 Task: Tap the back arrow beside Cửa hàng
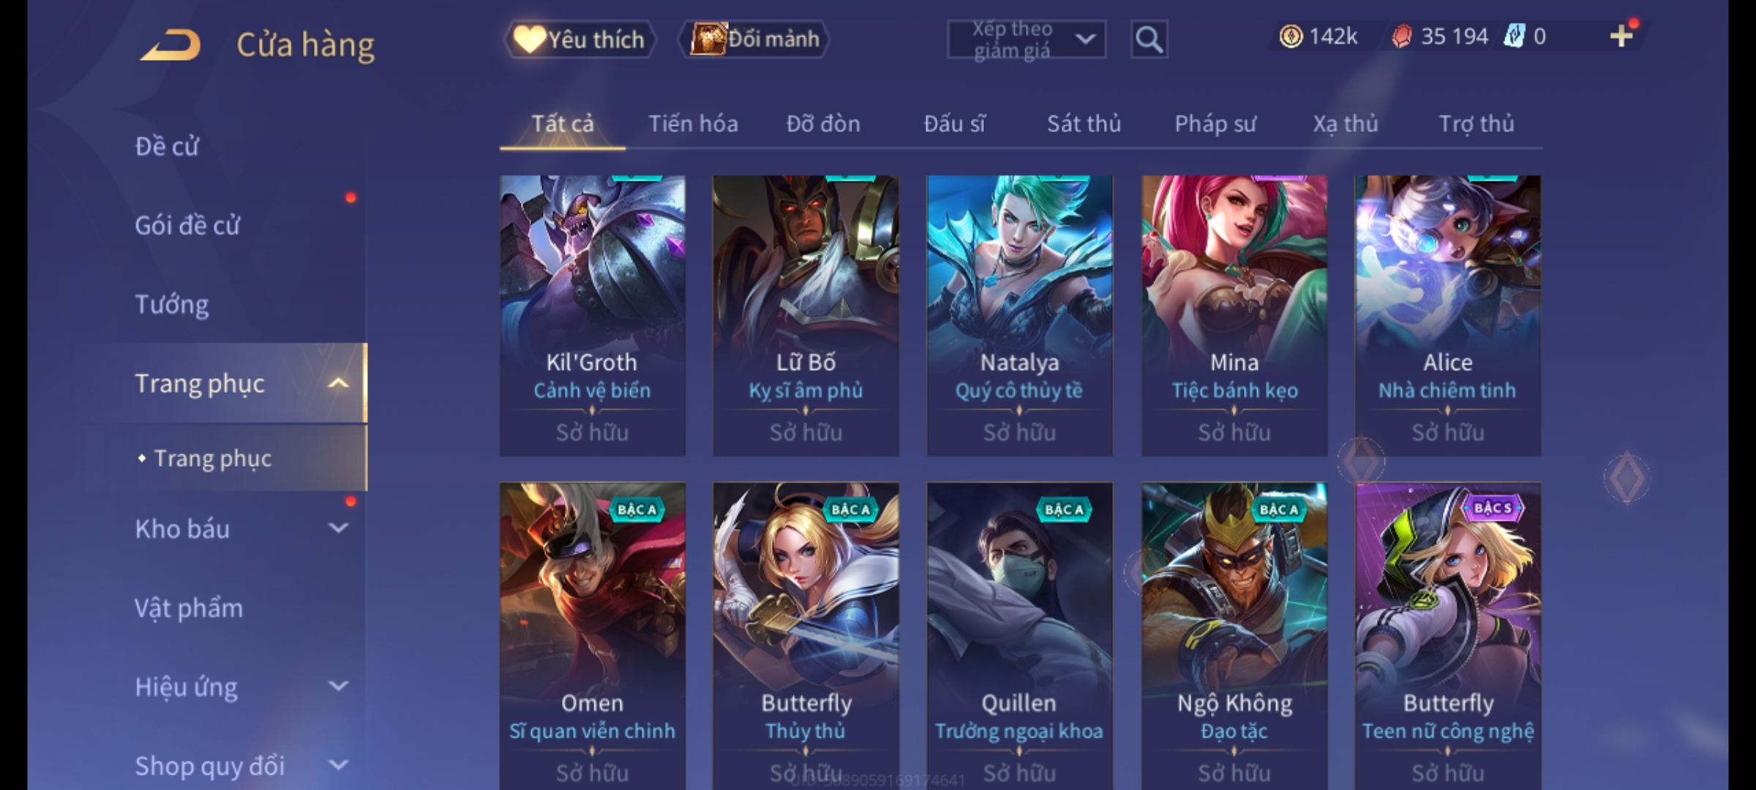[x=170, y=45]
